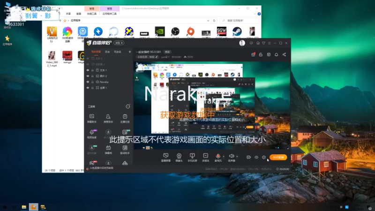The image size is (375, 211).
Task: Open streaming tutorial link at bottom left
Action: (x=100, y=168)
